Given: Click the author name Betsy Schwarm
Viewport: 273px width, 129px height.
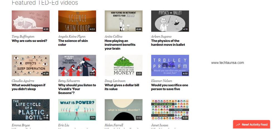Looking at the screenshot, I should tap(69, 81).
